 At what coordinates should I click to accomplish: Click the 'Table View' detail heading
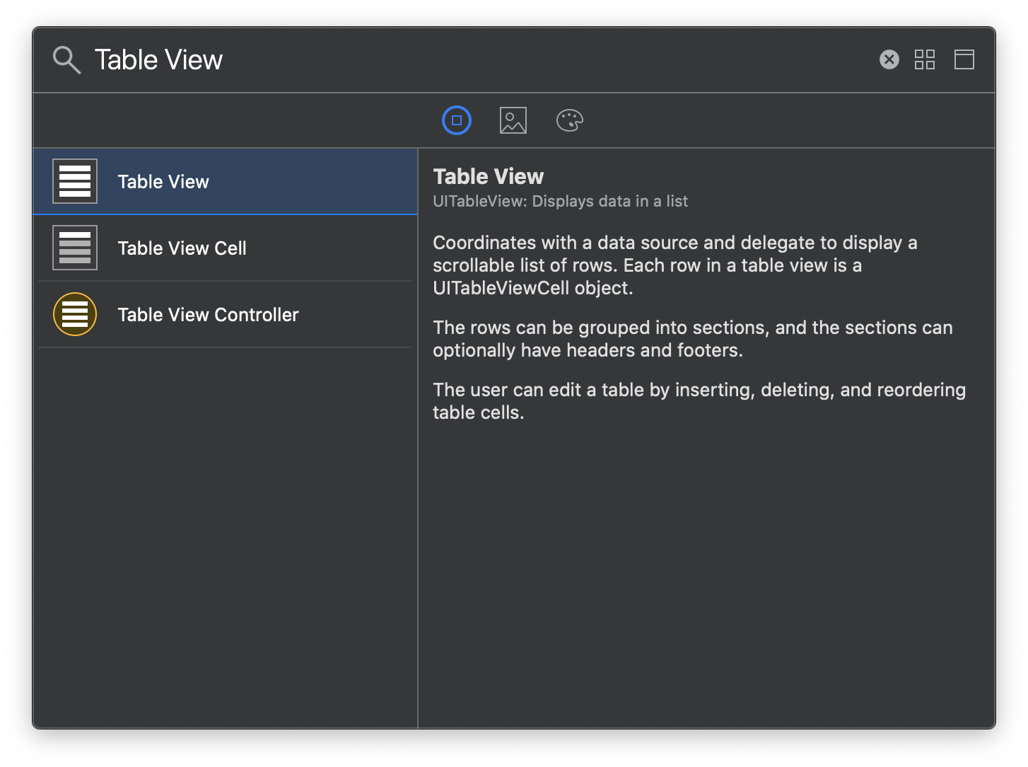tap(489, 176)
